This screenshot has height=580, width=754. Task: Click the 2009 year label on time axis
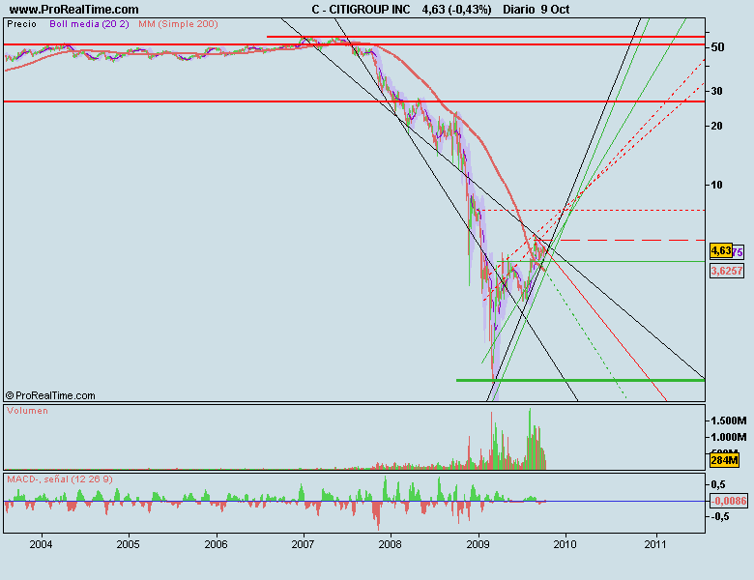click(x=478, y=544)
